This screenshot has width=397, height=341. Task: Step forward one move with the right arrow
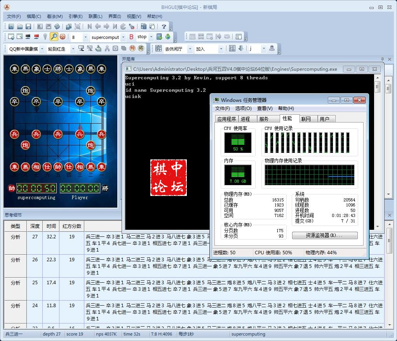tap(106, 26)
